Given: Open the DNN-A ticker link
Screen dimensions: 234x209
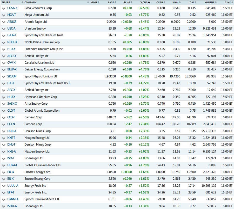Looking at the screenshot, I should [12, 131].
